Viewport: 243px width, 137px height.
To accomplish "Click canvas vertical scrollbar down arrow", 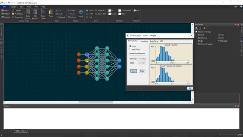I will point(193,99).
